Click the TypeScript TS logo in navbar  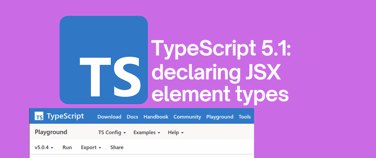39,116
